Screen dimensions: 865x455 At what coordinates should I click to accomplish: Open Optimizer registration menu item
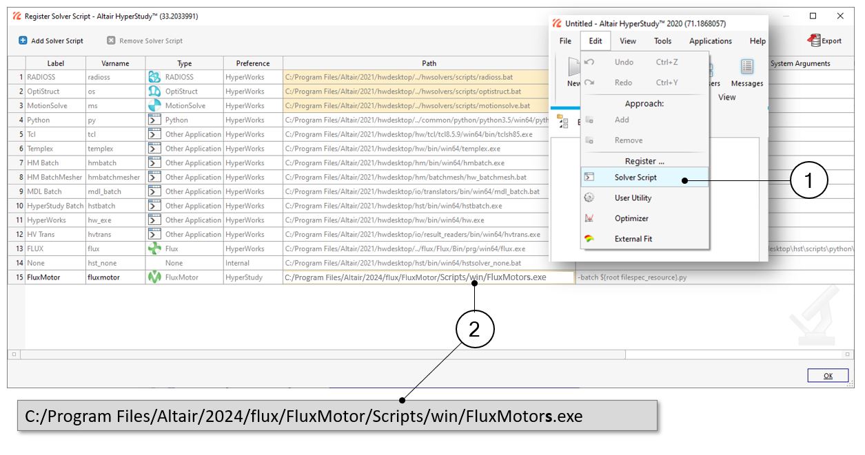[631, 218]
